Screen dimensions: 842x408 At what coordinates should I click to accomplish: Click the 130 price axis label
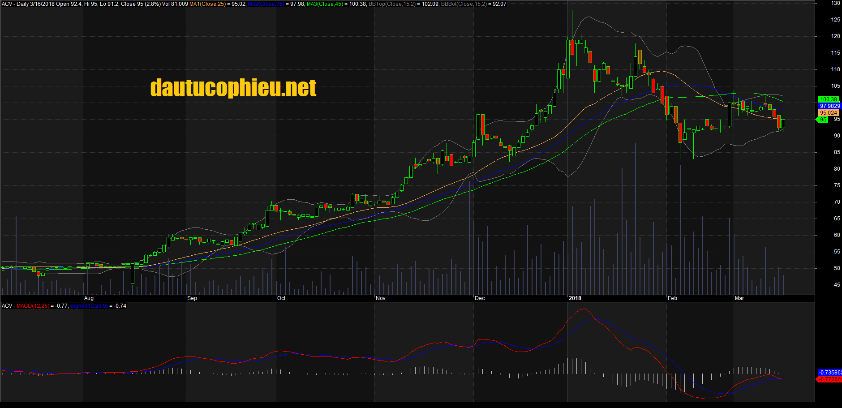[x=835, y=3]
